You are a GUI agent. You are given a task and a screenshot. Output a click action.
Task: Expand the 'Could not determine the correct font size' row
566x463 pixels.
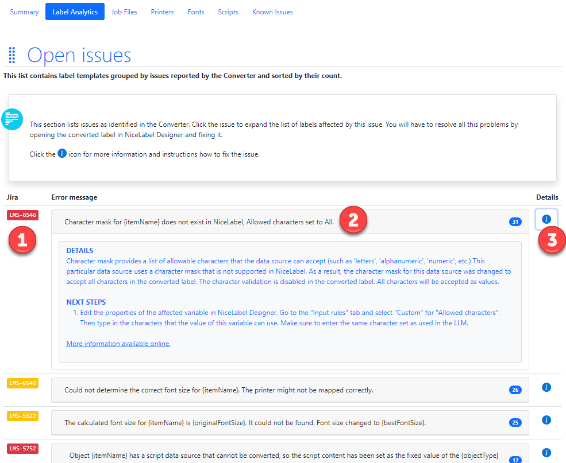pos(290,390)
